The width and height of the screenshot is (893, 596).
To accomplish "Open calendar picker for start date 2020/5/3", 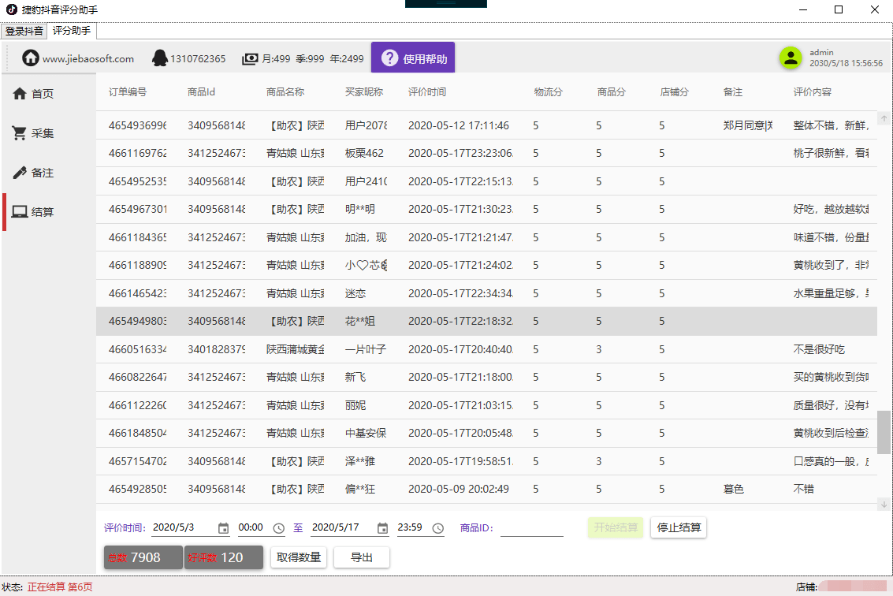I will coord(223,528).
